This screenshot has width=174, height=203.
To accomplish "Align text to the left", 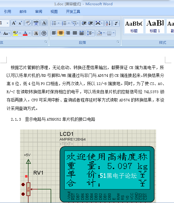I will pyautogui.click(x=54, y=33).
